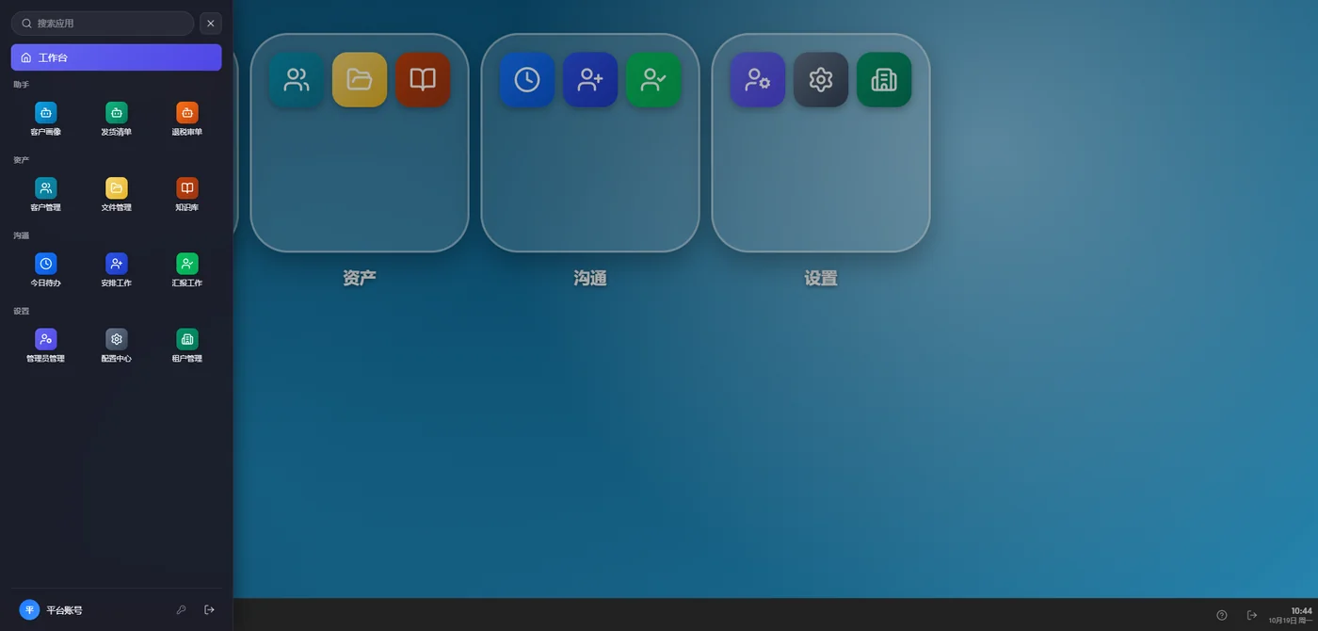Click the add-user icon in 沟通 desktop group

pos(590,80)
